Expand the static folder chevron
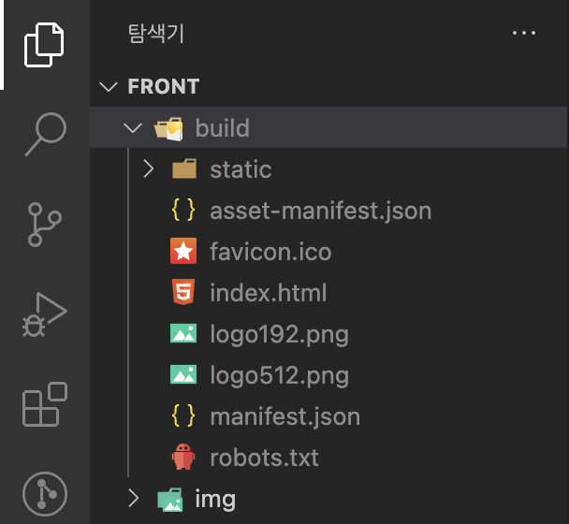The image size is (569, 524). point(149,169)
